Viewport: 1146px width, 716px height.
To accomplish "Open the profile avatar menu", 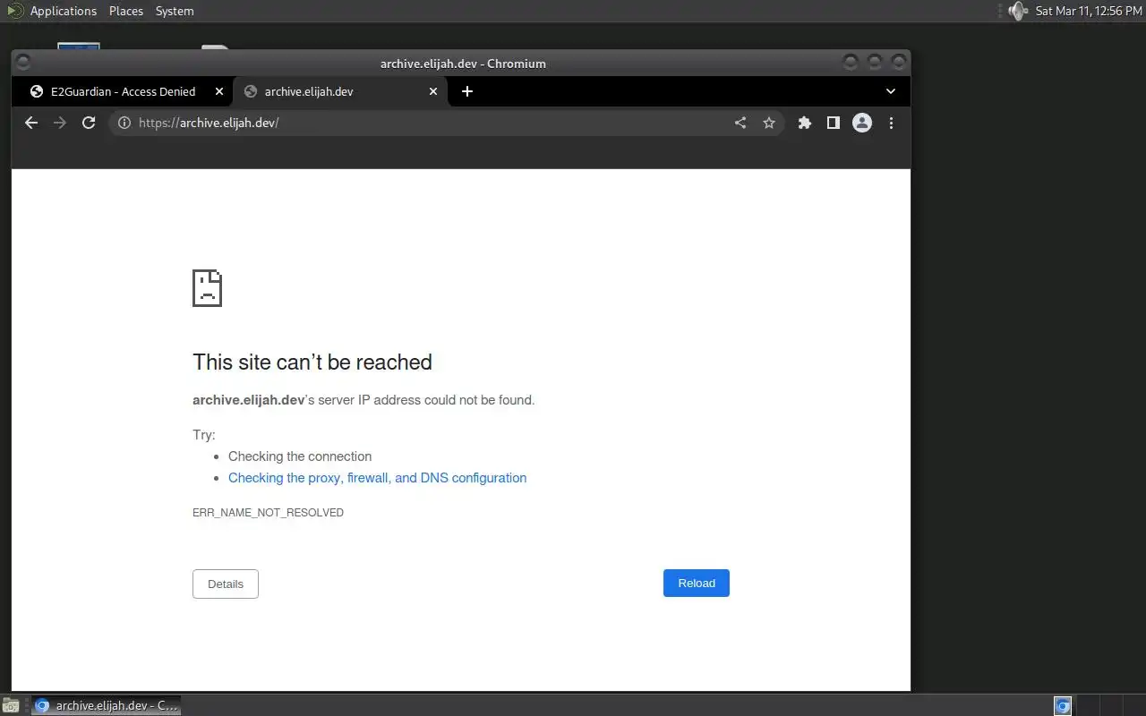I will 862,123.
